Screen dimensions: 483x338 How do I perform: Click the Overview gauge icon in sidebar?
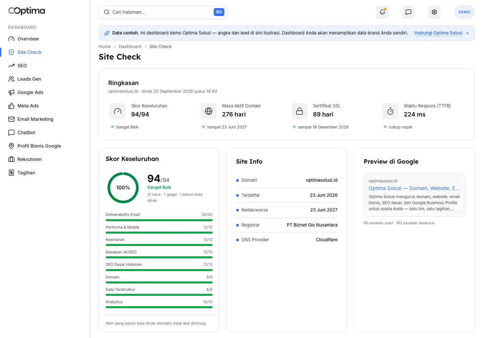click(x=11, y=39)
